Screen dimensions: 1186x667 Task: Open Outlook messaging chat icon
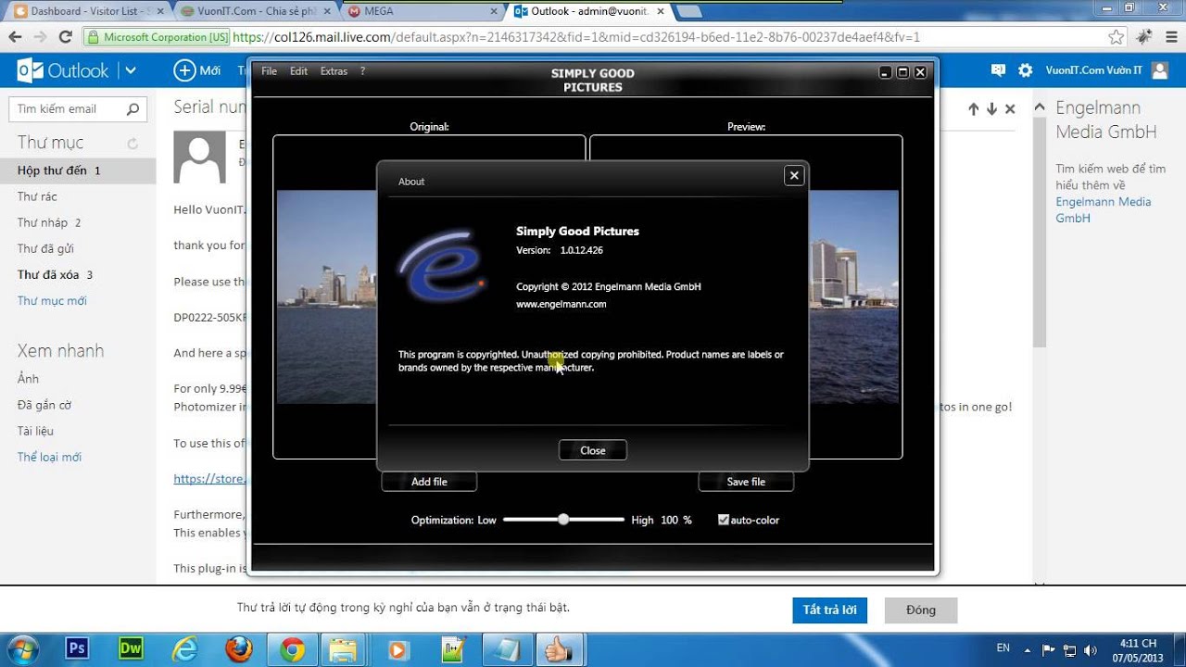click(998, 70)
